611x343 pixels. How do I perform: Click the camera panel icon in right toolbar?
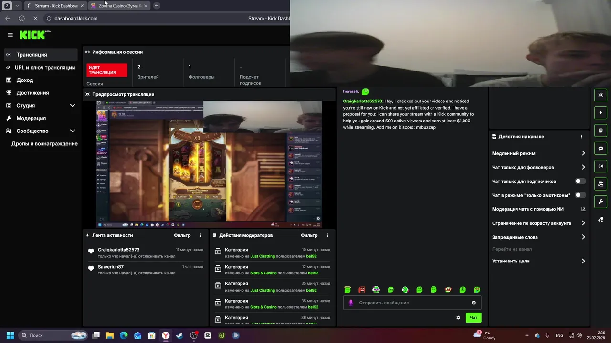(600, 184)
